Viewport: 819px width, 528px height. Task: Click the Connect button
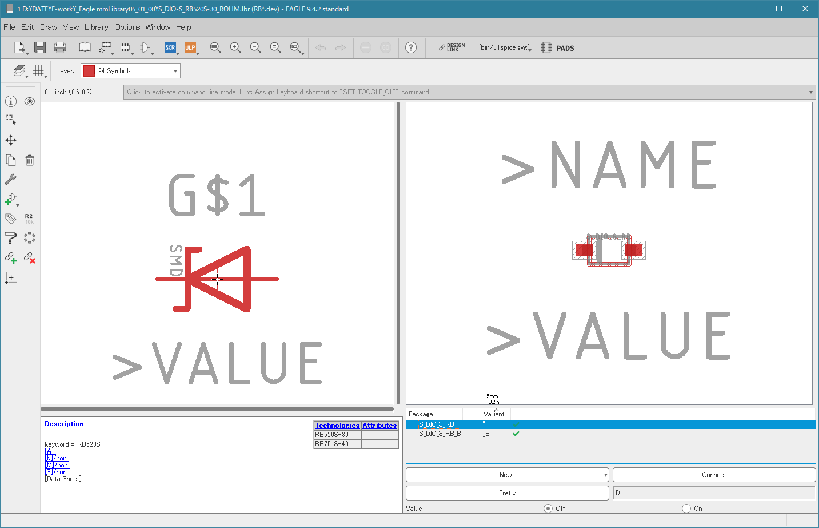714,475
